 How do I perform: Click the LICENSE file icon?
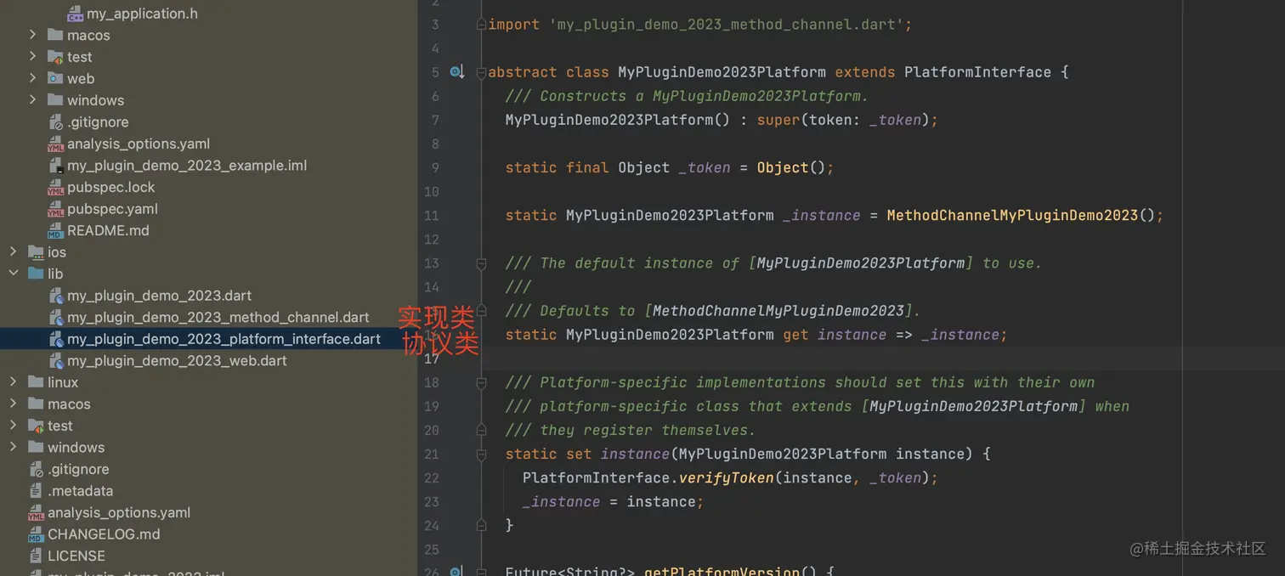point(36,556)
